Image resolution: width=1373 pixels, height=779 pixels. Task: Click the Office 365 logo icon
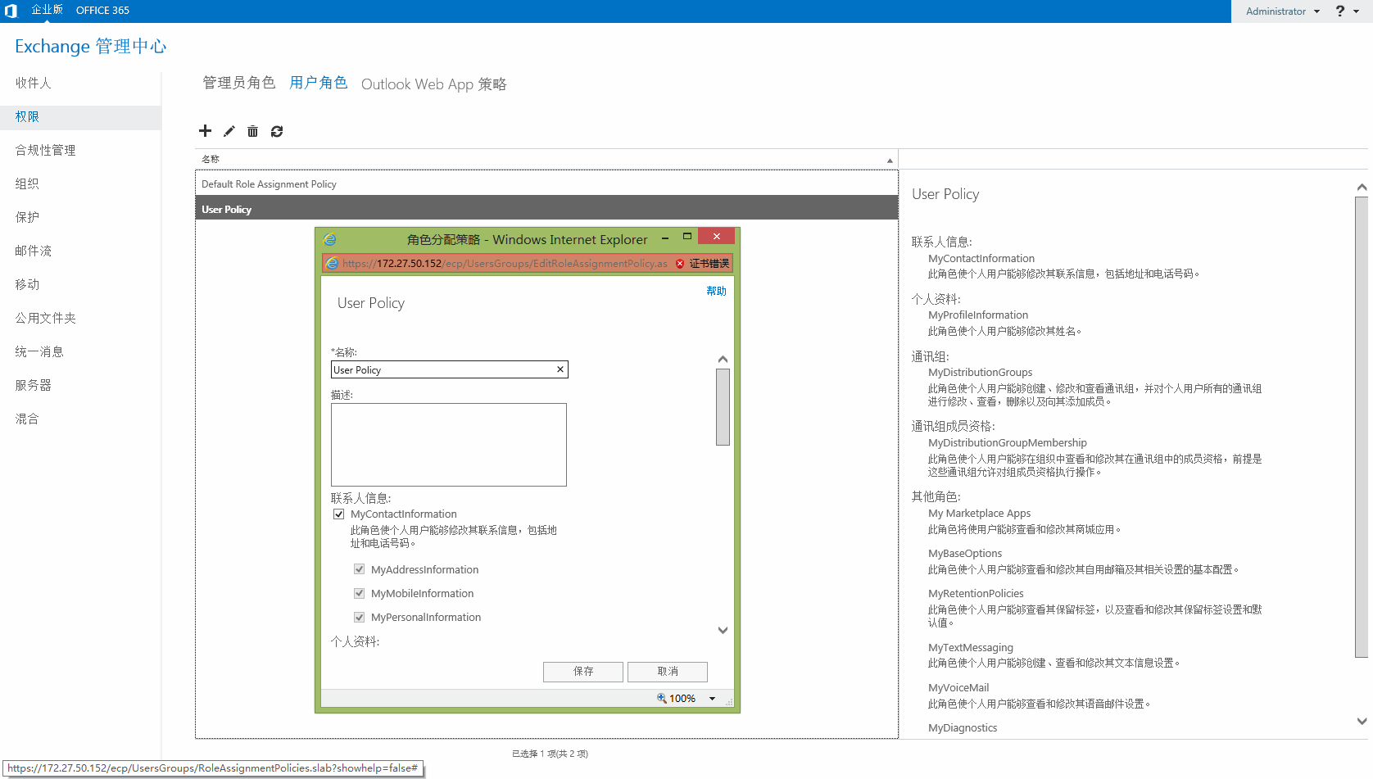tap(11, 11)
